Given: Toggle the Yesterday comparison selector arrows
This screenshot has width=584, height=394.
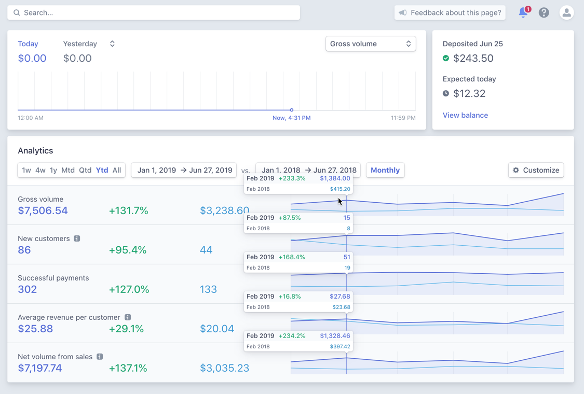Looking at the screenshot, I should point(112,44).
